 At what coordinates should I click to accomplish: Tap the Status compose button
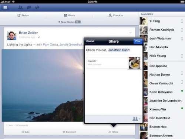[x=23, y=15]
